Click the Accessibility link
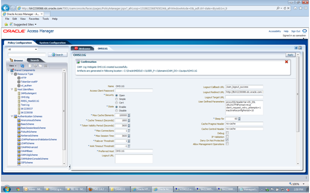310x193 pixels. [x=274, y=31]
